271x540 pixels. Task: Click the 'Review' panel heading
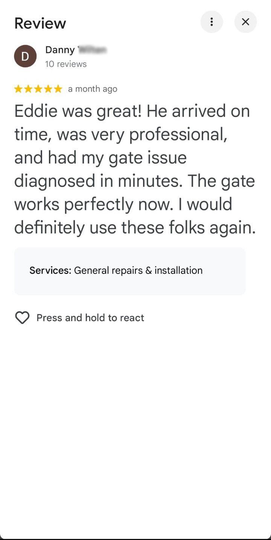pos(40,23)
